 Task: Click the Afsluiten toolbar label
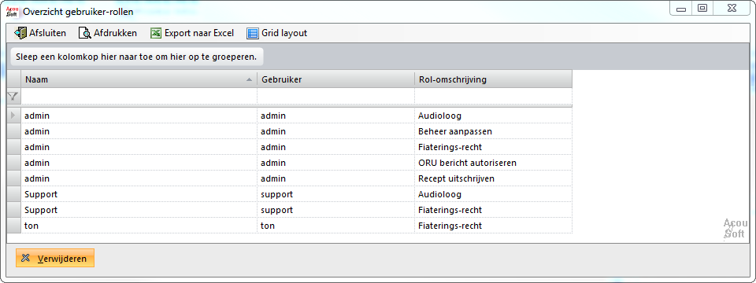pyautogui.click(x=48, y=33)
